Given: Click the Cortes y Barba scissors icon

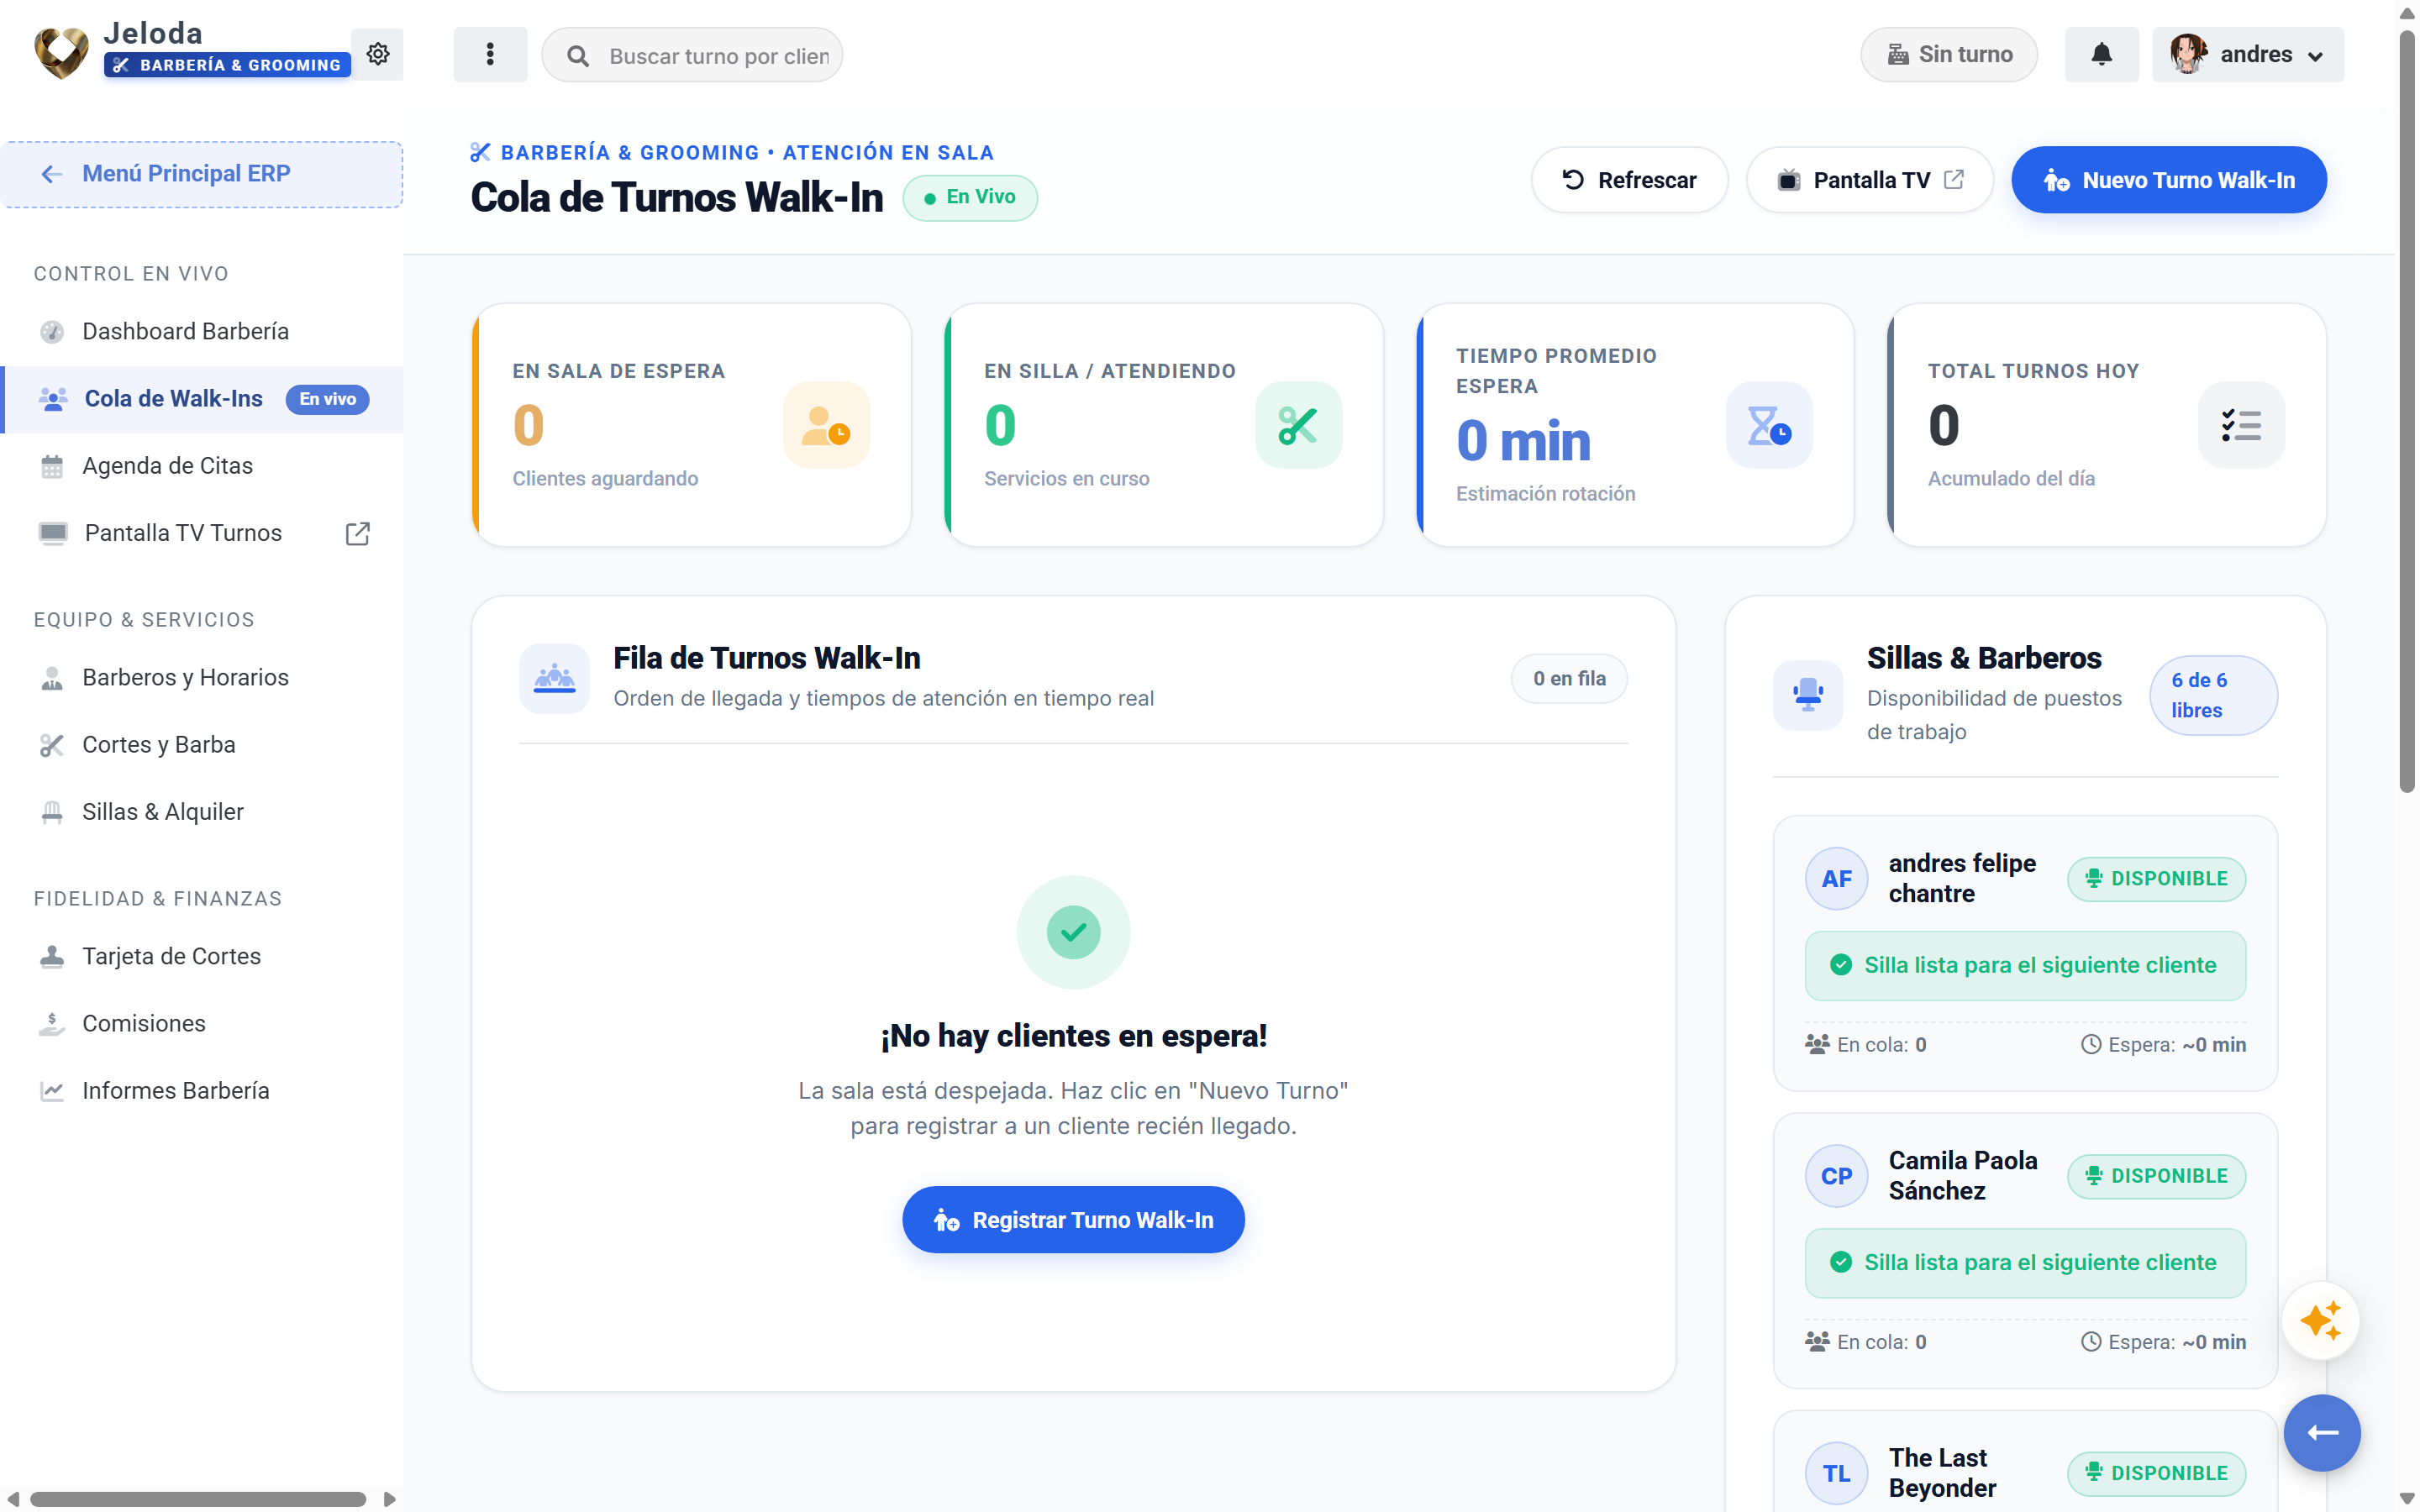Looking at the screenshot, I should pyautogui.click(x=52, y=745).
